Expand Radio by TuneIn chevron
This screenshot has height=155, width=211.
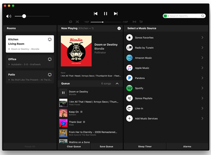(x=202, y=48)
